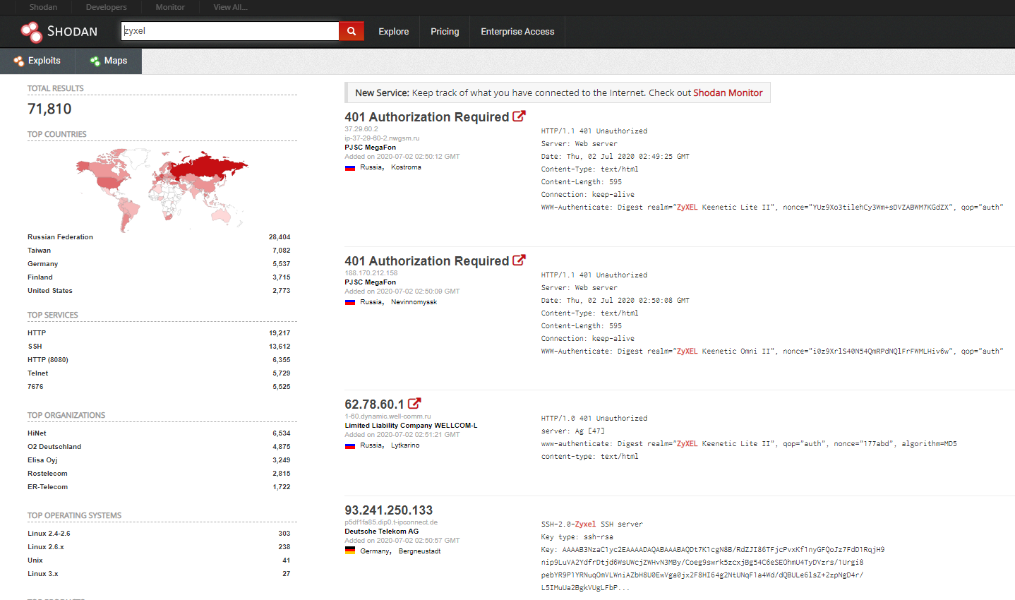Open the external link icon for 188.170.212.158
This screenshot has height=600, width=1015.
[x=519, y=260]
